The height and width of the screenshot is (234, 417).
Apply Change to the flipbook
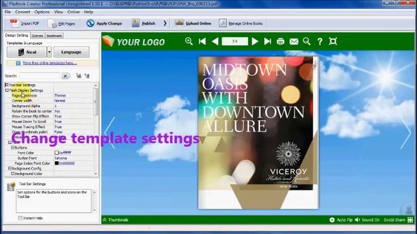click(104, 23)
